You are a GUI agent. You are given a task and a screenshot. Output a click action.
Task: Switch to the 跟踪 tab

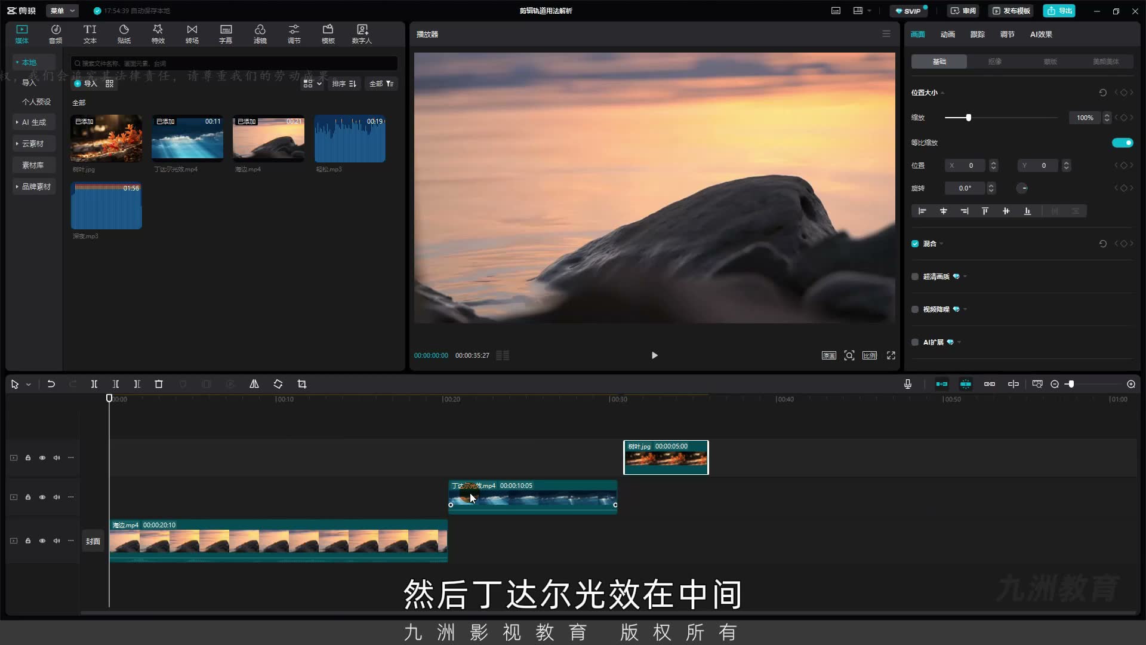978,35
